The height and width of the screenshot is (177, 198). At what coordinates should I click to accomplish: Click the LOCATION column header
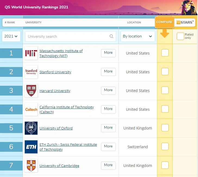coord(134,22)
